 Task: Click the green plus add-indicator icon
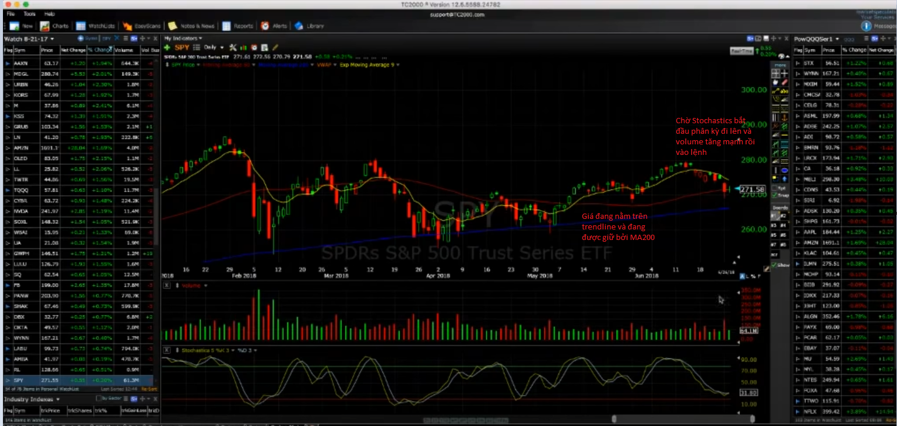167,48
